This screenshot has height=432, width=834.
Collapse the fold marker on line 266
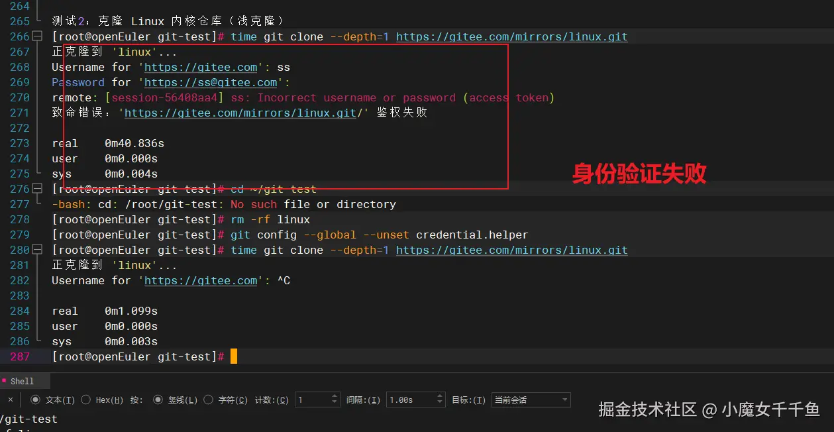tap(37, 37)
